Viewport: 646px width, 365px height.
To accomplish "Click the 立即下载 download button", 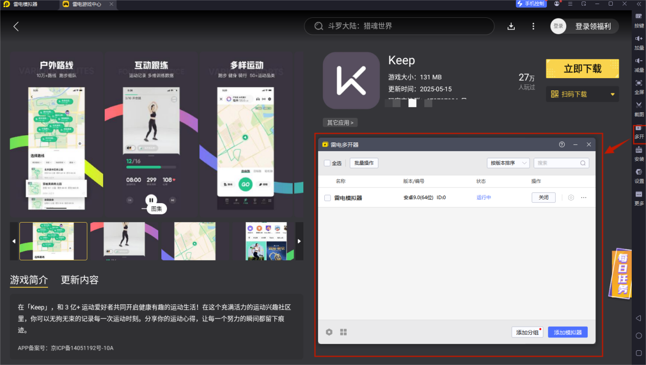I will point(582,68).
